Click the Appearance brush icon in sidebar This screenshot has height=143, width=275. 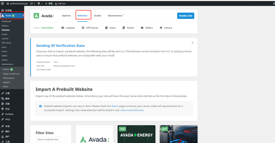pyautogui.click(x=2, y=126)
